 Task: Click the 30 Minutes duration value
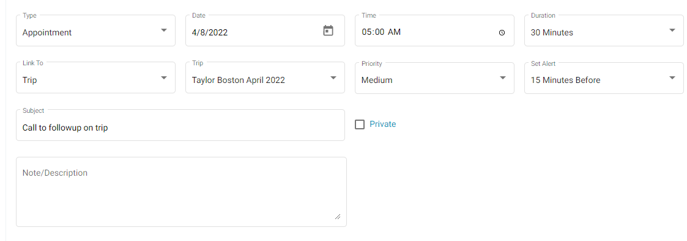click(552, 32)
